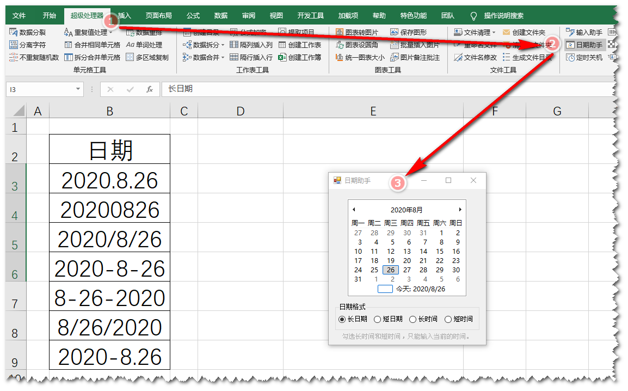Screen dimensions: 628x391
Task: Click 合并相同单元格 merge same cells
Action: tap(92, 45)
